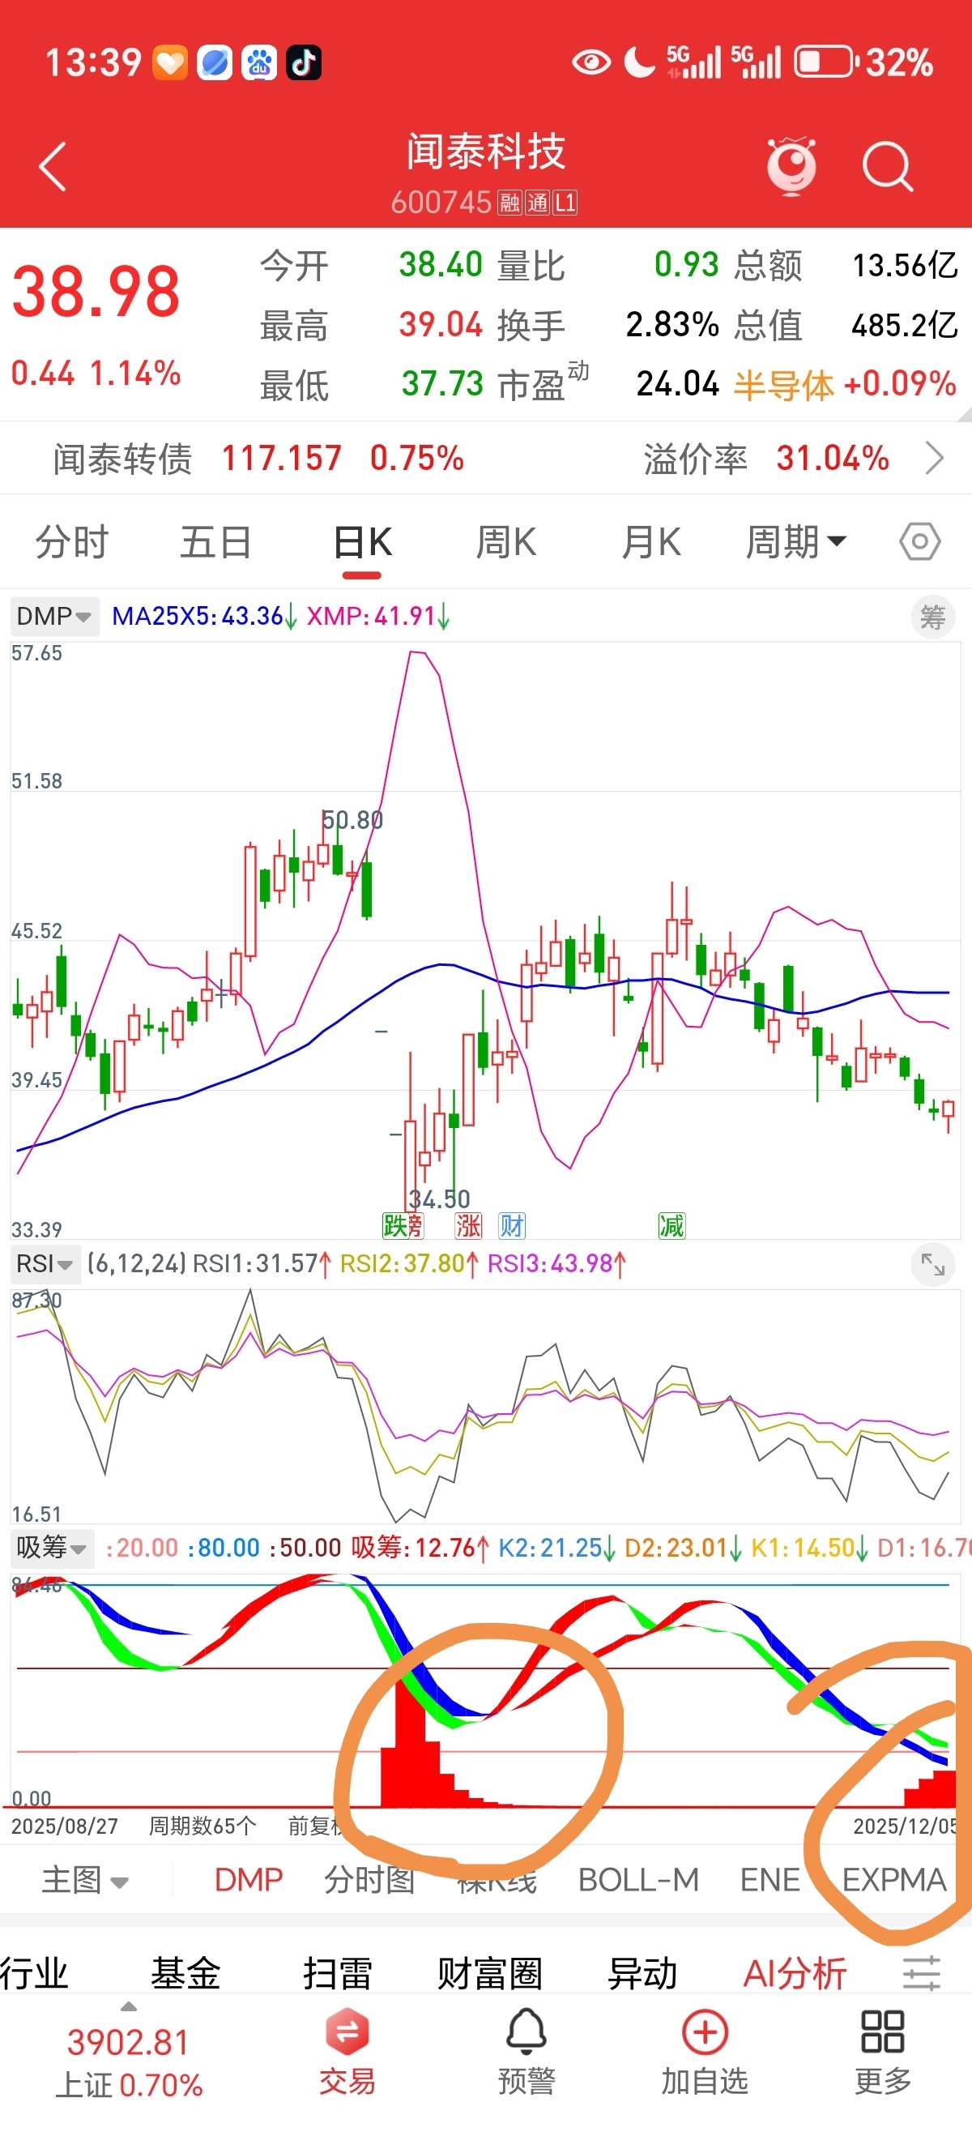Tap the battery 32% indicator
This screenshot has width=972, height=2149.
tap(863, 62)
